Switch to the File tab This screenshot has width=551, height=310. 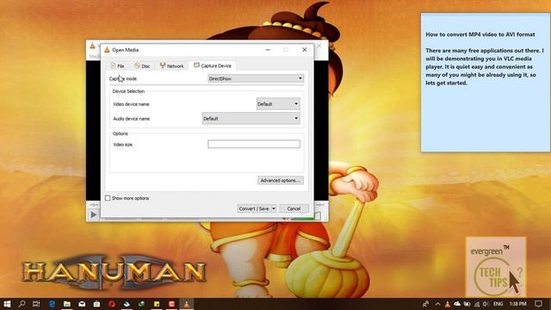[x=117, y=65]
